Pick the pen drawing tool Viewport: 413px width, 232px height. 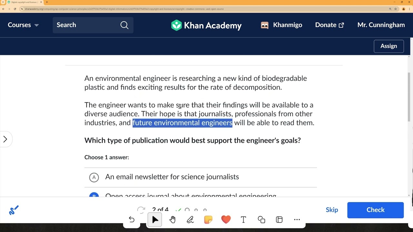click(190, 220)
